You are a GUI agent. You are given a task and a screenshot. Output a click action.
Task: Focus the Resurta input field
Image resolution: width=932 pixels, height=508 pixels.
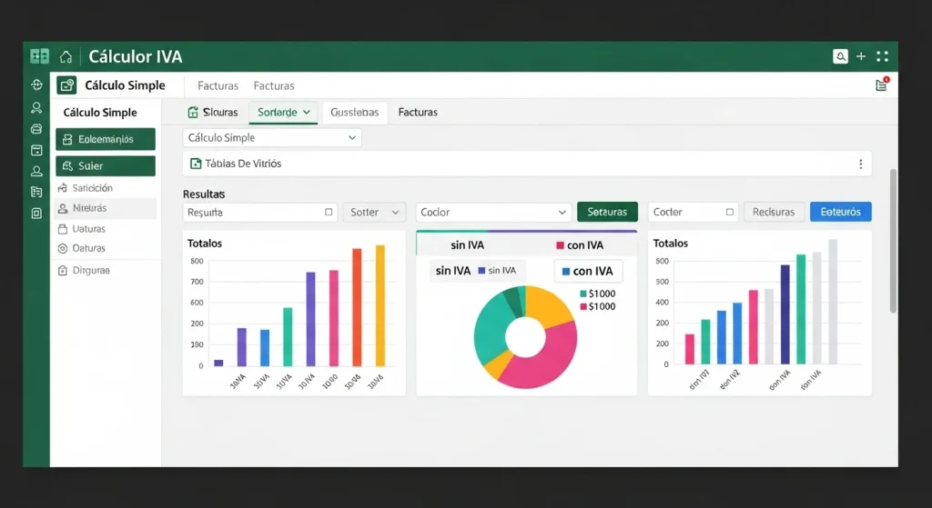[259, 213]
